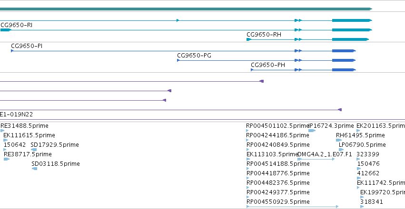Select the SD03118.5prime EST marker
405x209 pixels.
[34, 169]
